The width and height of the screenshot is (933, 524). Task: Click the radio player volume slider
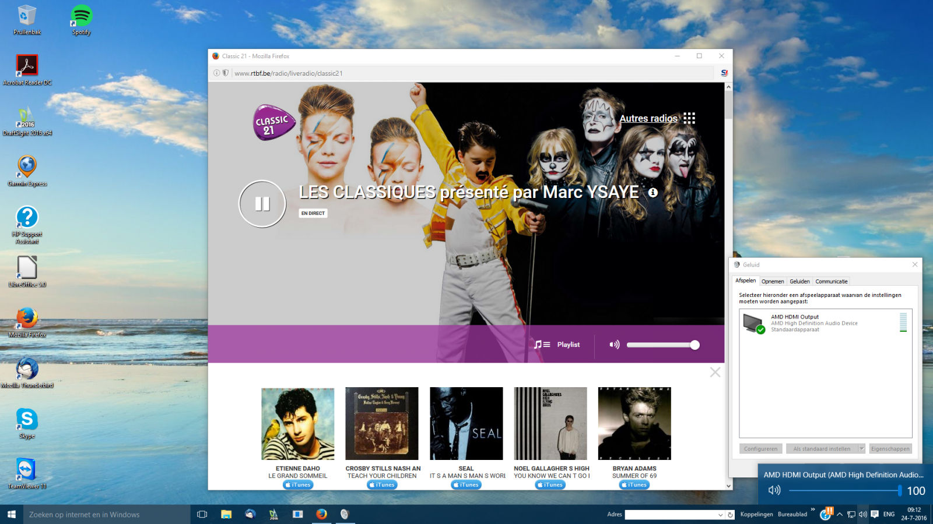tap(662, 345)
